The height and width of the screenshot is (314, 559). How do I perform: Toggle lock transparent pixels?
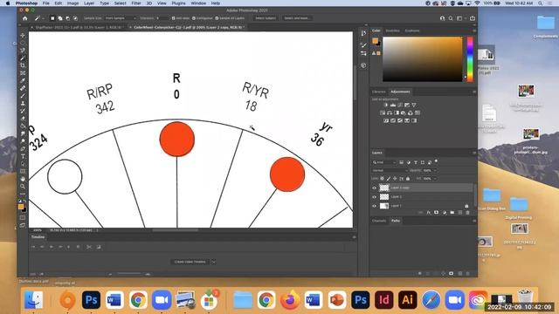[x=383, y=178]
